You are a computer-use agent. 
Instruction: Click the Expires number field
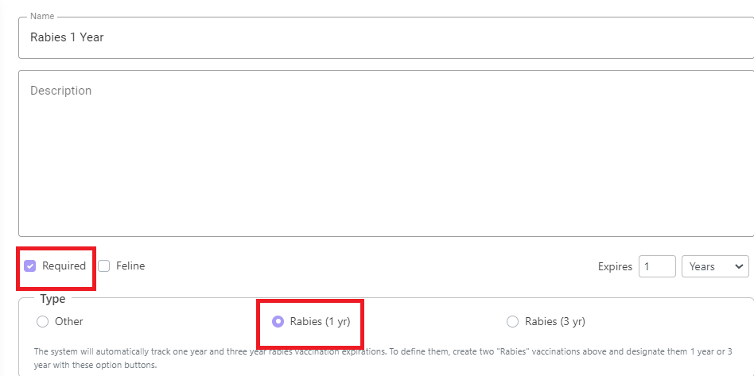coord(657,266)
